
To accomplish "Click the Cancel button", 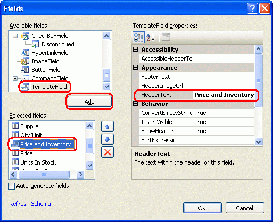I will click(245, 208).
